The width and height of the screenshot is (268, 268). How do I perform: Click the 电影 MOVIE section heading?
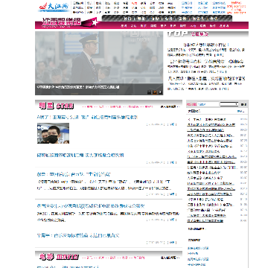click(60, 257)
